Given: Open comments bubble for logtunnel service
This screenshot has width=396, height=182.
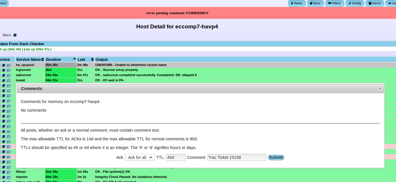Looking at the screenshot, I should coord(8,70).
